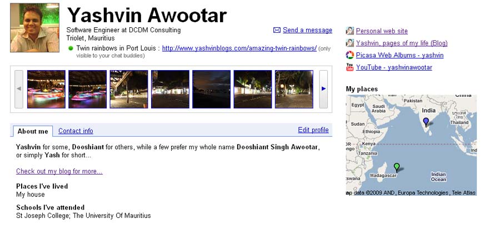The width and height of the screenshot is (500, 233).
Task: Follow the amazing-twin-rainbows blog URL
Action: 239,48
